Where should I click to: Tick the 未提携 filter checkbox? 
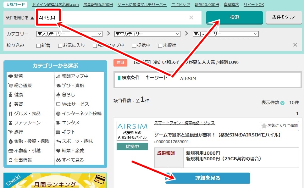160,46
